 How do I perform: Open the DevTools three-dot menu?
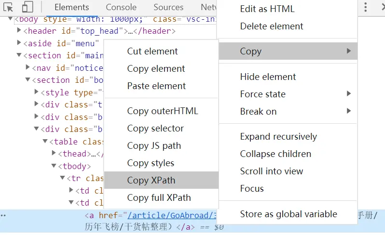(x=365, y=7)
